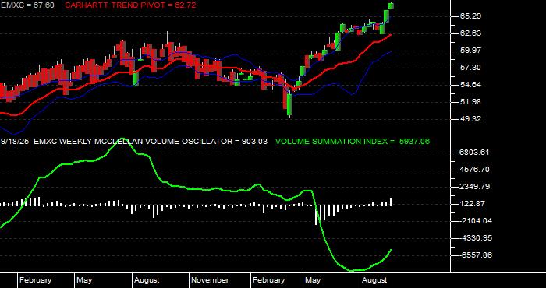The width and height of the screenshot is (546, 288).
Task: Click the 6803.61 oscillator axis value
Action: [474, 153]
